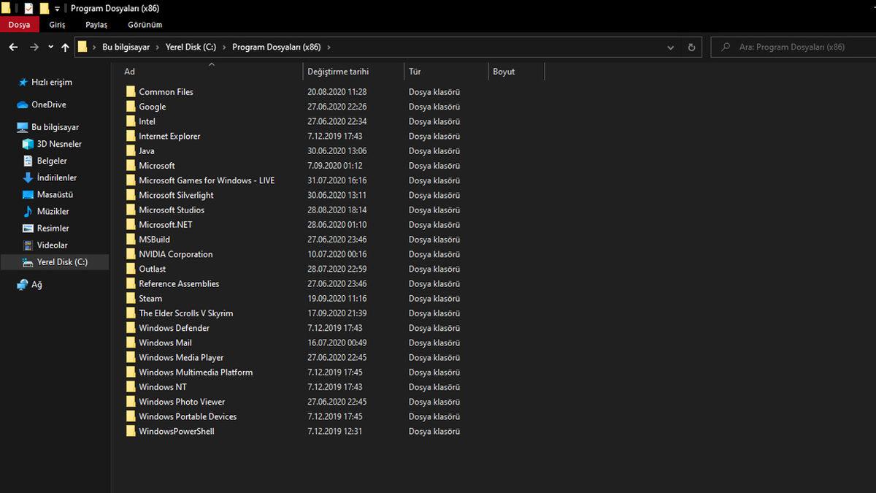Open the Steam folder

click(150, 298)
